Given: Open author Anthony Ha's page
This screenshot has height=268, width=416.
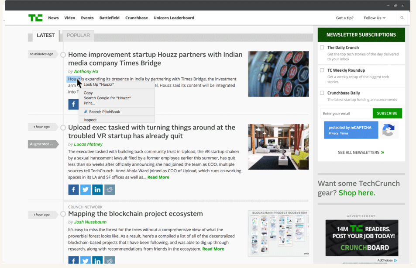Looking at the screenshot, I should (86, 71).
